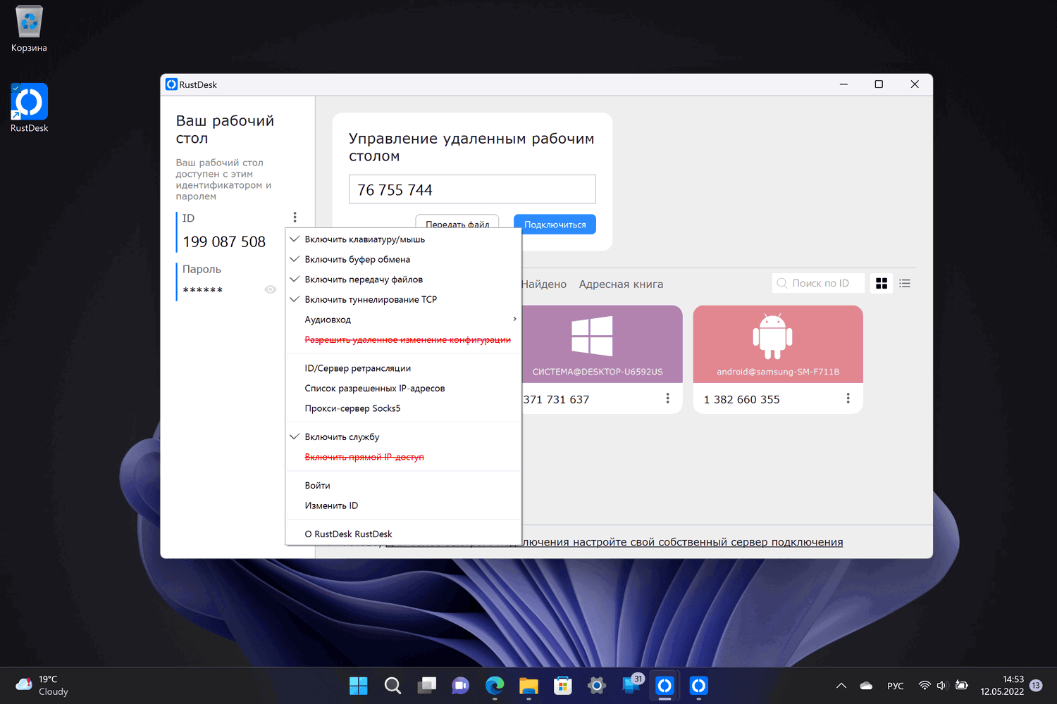Open the Корзина desktop icon
This screenshot has height=704, width=1057.
[x=29, y=30]
